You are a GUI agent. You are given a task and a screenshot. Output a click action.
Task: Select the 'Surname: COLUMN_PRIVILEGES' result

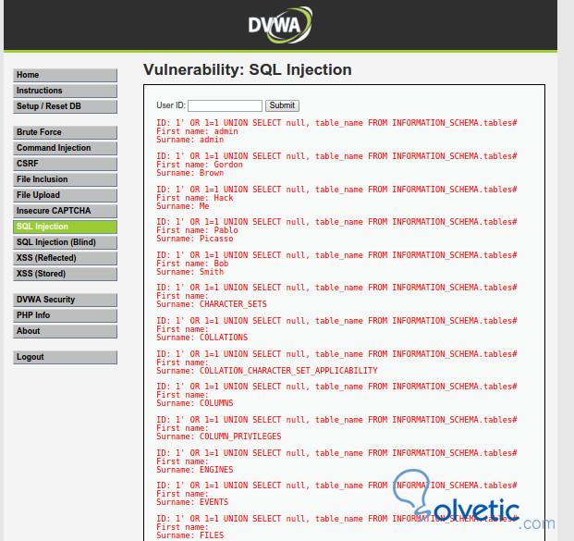[219, 436]
